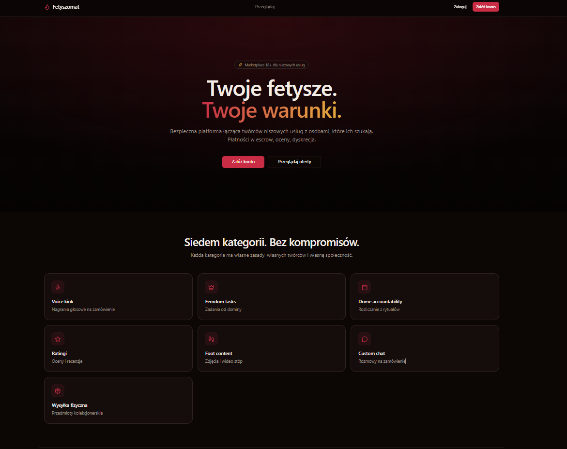Open the Ratingi category title
Screen dimensions: 567x449
59,354
